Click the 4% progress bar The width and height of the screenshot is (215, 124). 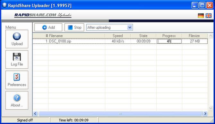[169, 41]
